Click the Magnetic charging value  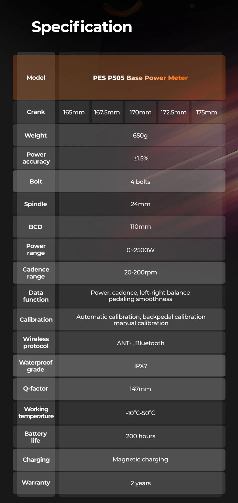pos(140,459)
